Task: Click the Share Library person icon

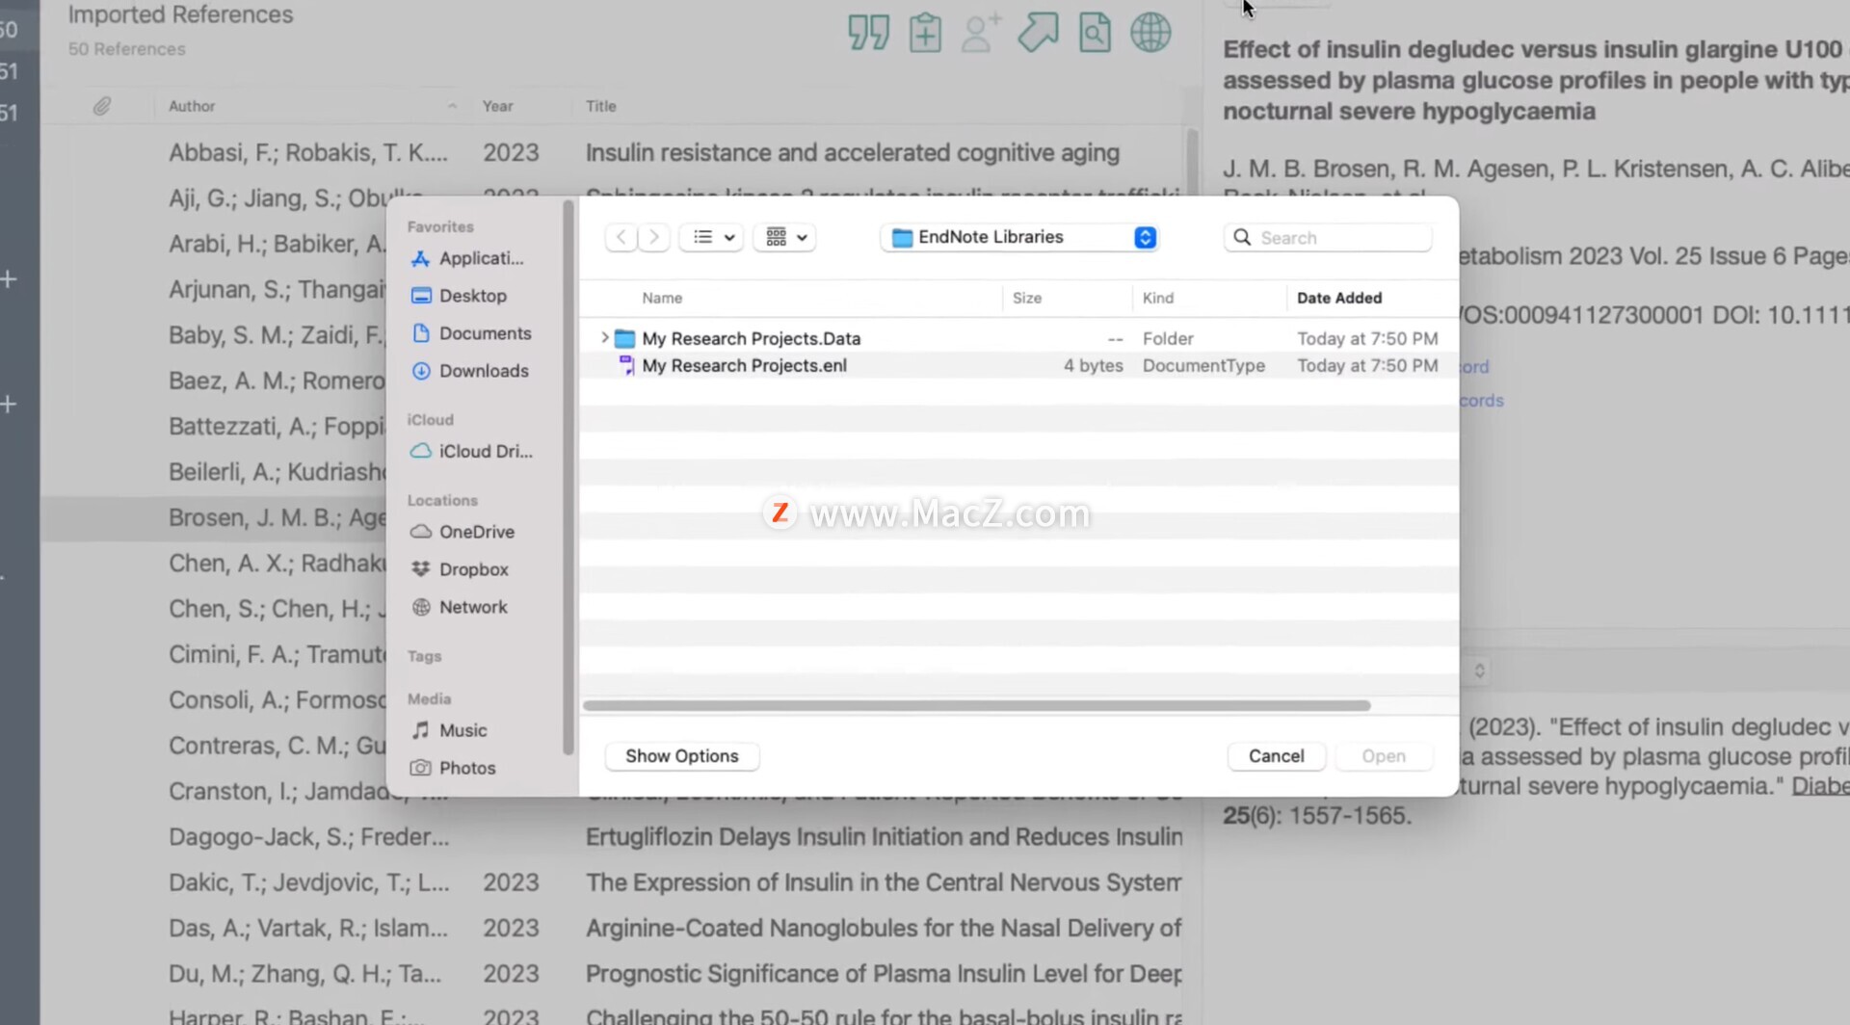Action: (x=982, y=32)
